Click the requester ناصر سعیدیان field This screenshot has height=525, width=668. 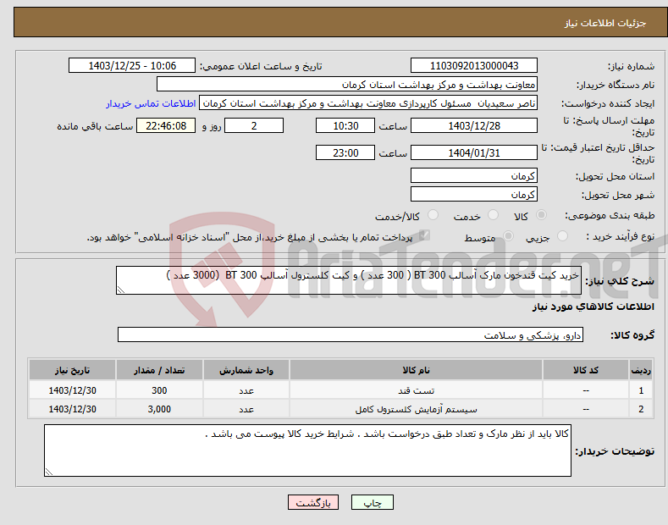[368, 103]
